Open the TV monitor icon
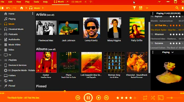The image size is (184, 102). [x=6, y=55]
